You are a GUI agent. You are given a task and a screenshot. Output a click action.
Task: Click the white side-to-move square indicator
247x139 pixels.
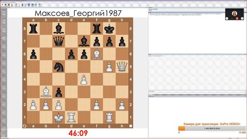(130, 126)
